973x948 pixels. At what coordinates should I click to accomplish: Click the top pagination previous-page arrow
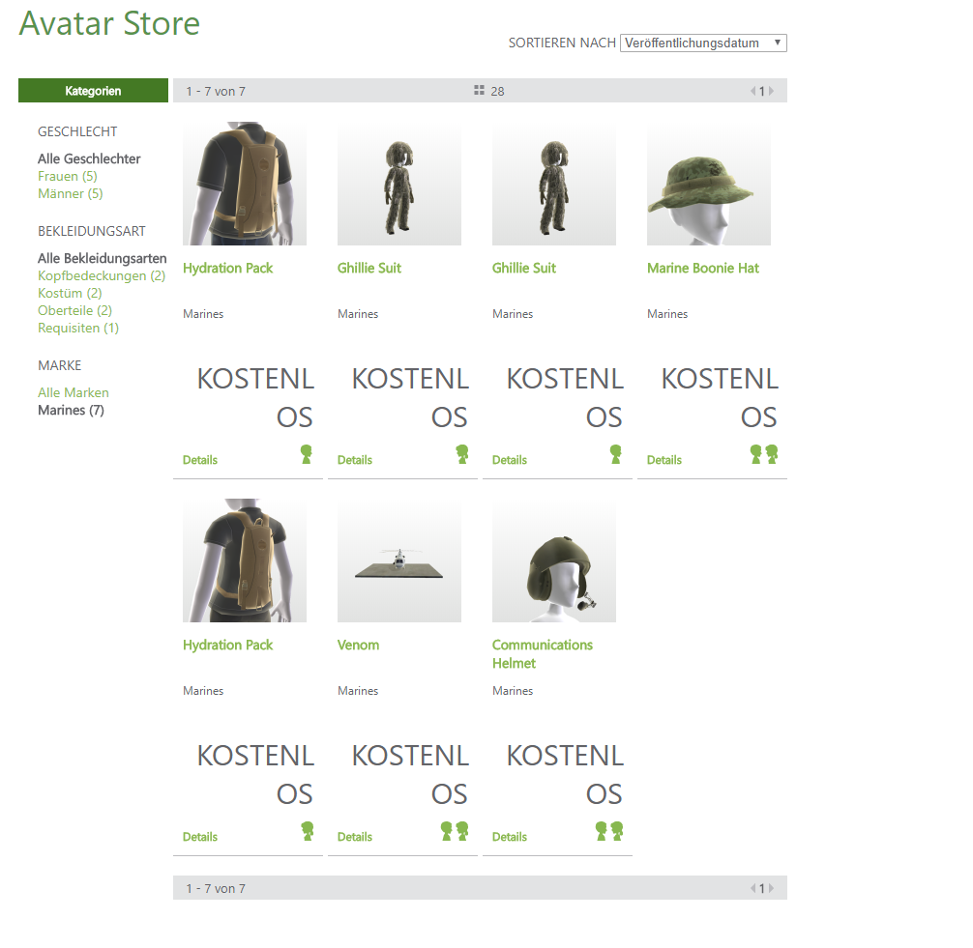pyautogui.click(x=752, y=91)
